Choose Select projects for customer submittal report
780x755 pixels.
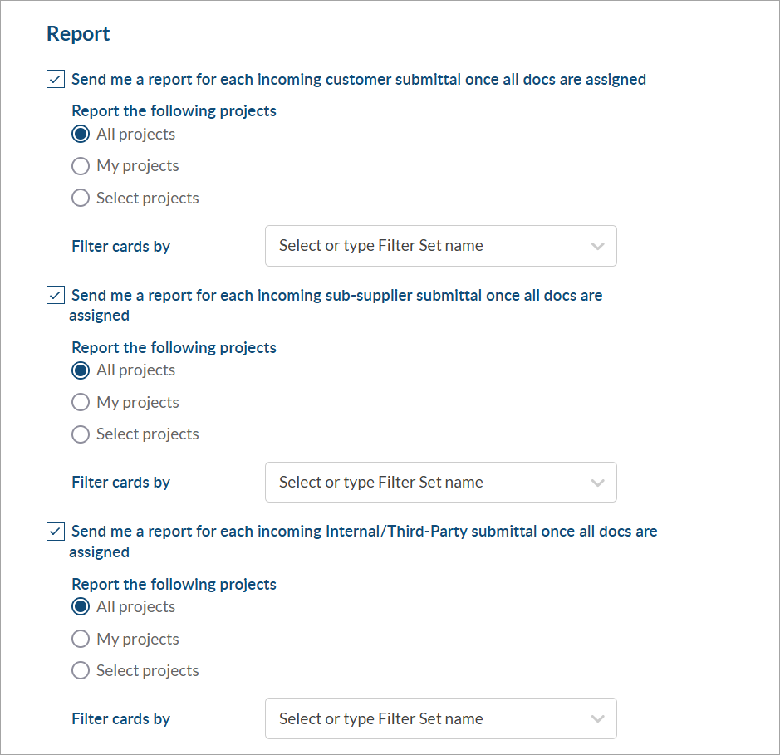tap(81, 199)
